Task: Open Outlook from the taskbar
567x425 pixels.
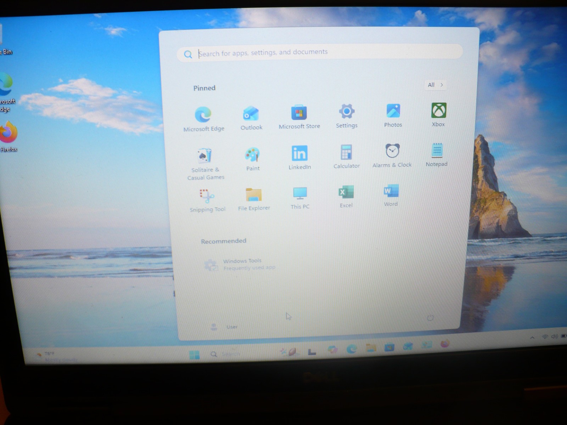Action: pos(408,346)
